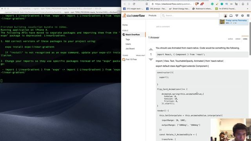
Task: Click the yellow pencil extension icon
Action: [x=217, y=4]
